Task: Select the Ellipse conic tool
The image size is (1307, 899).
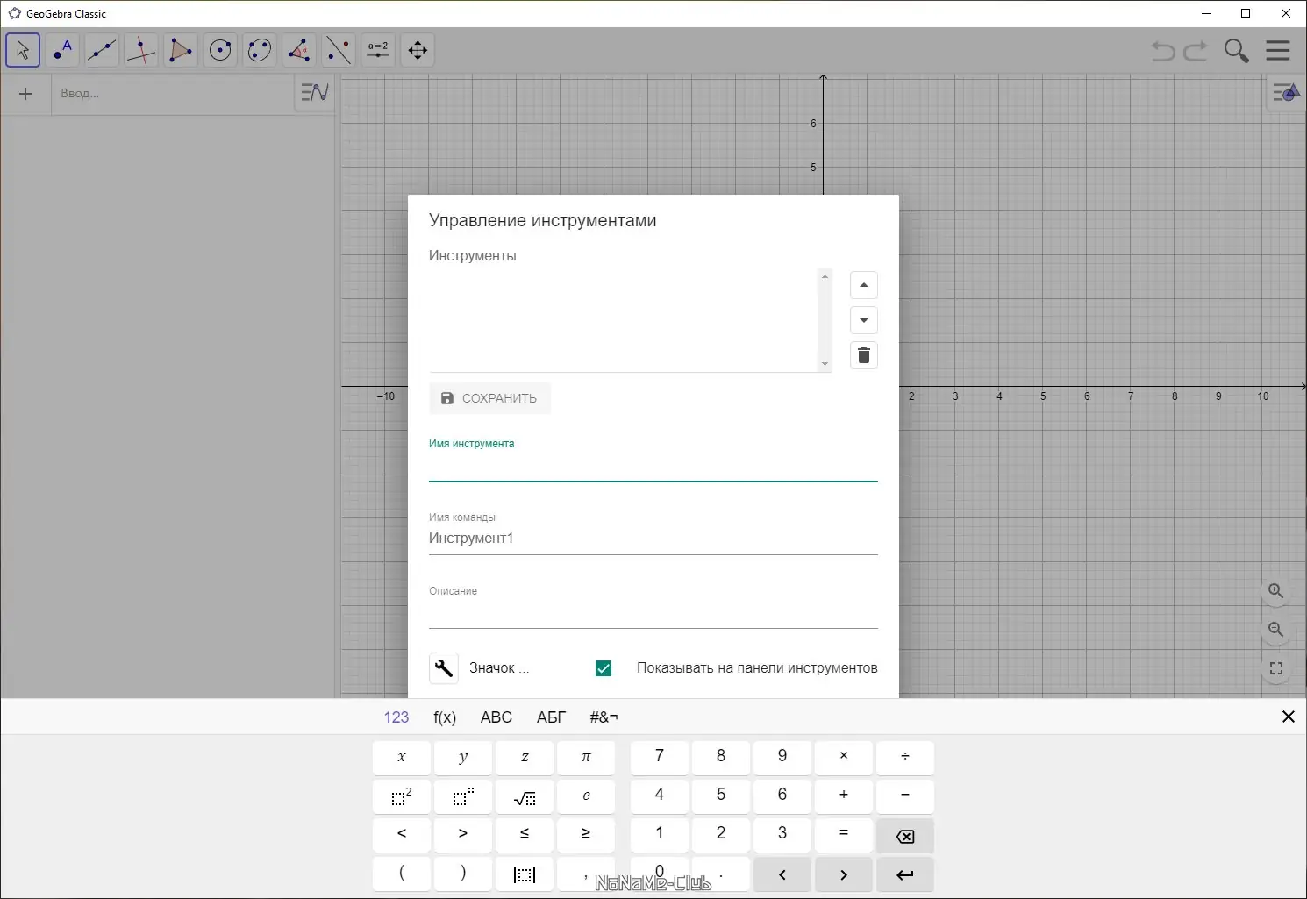Action: tap(260, 50)
